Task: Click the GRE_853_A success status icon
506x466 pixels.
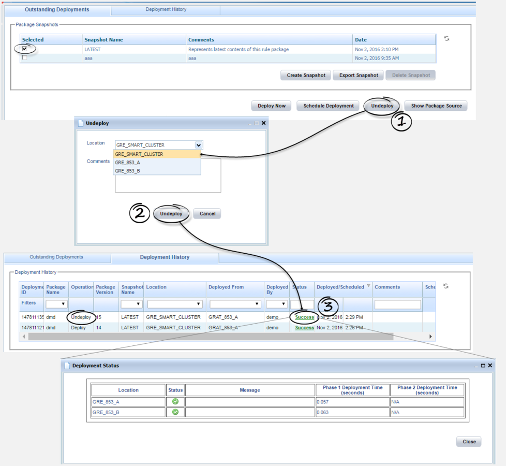Action: tap(175, 401)
